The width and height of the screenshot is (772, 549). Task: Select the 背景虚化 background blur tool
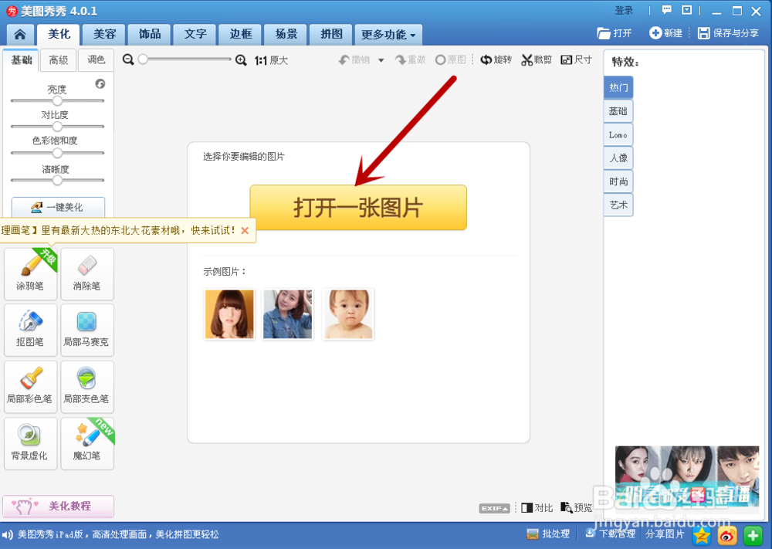(x=31, y=443)
